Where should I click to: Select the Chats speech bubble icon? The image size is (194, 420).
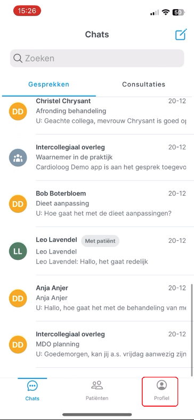tap(33, 386)
